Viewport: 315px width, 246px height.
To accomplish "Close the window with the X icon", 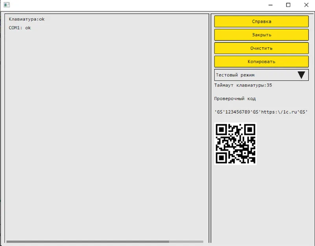I will click(x=306, y=5).
